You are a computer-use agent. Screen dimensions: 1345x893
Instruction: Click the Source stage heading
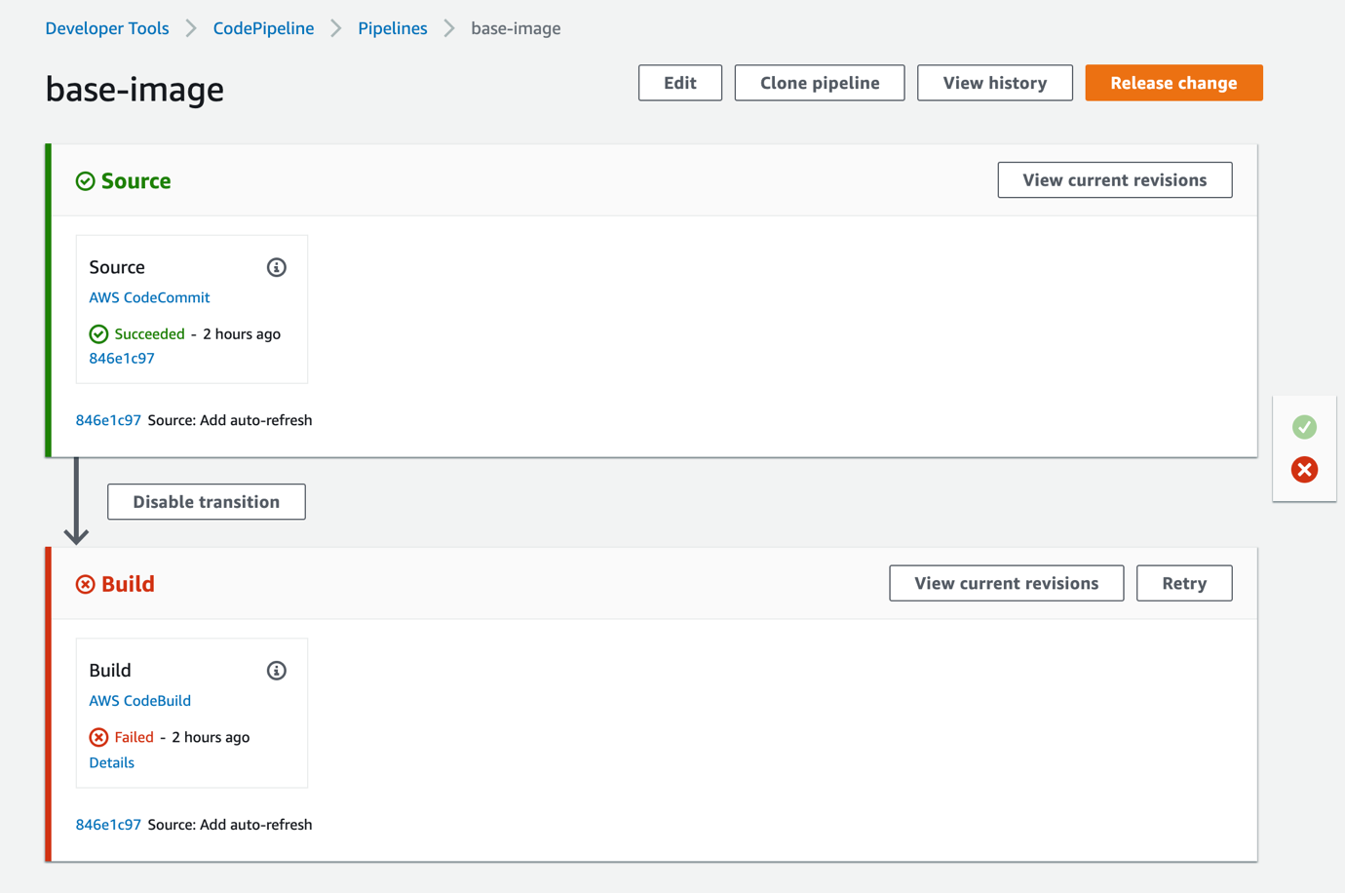pyautogui.click(x=136, y=181)
